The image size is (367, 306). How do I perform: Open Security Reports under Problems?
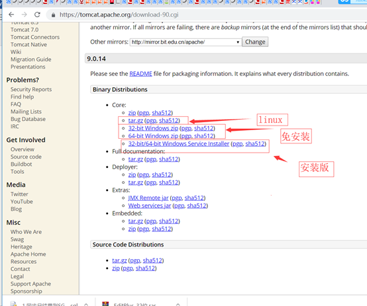pyautogui.click(x=31, y=89)
